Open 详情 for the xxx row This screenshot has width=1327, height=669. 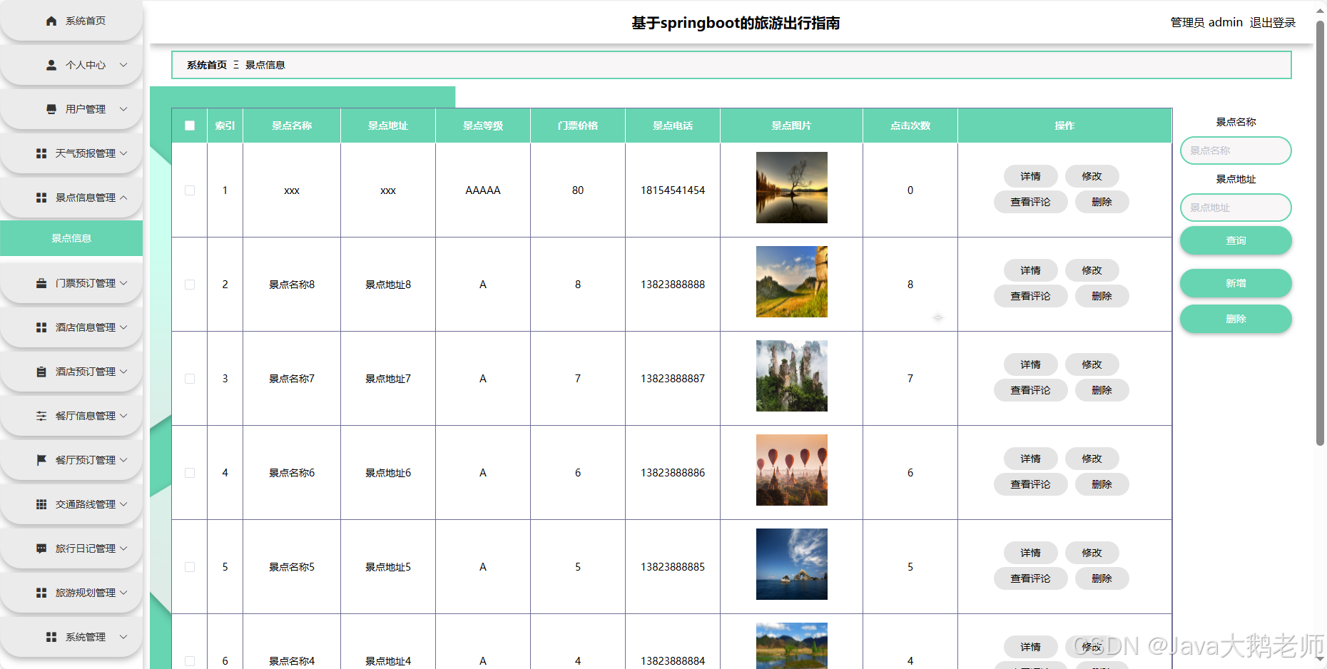(x=1030, y=176)
